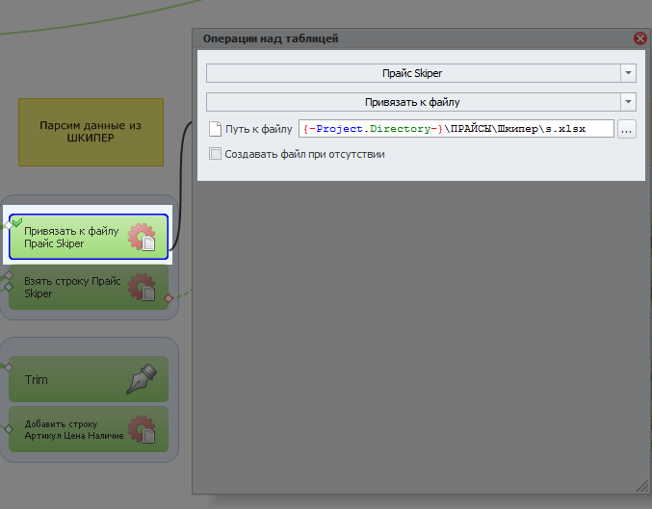The image size is (652, 509).
Task: Click the green checkmark on Привязать к файлу
Action: (x=17, y=222)
